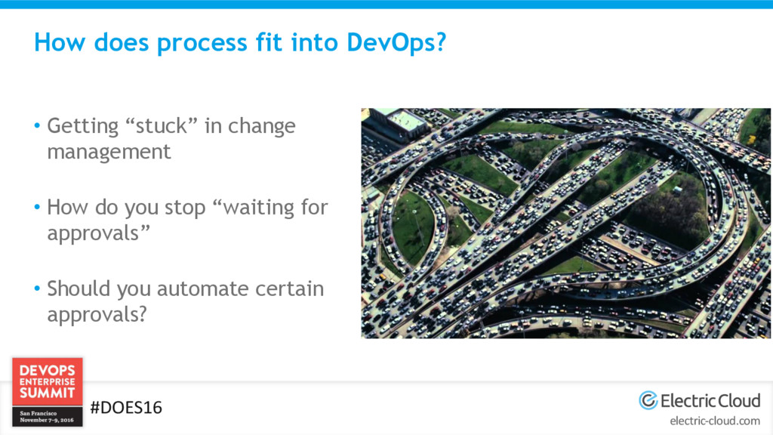
Task: Click the Electric Cloud wordmark text
Action: pyautogui.click(x=710, y=400)
